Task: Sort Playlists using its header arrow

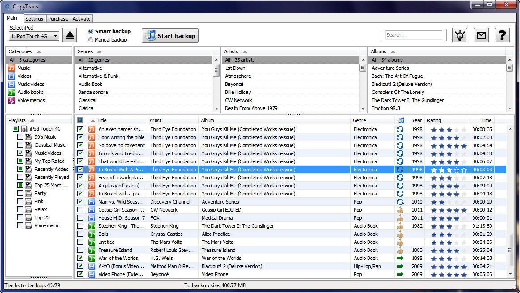Action: (x=32, y=121)
